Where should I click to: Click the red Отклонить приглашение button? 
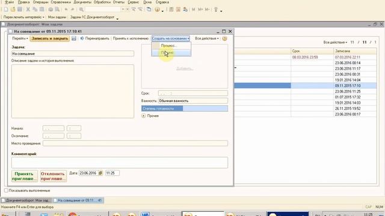click(x=54, y=176)
